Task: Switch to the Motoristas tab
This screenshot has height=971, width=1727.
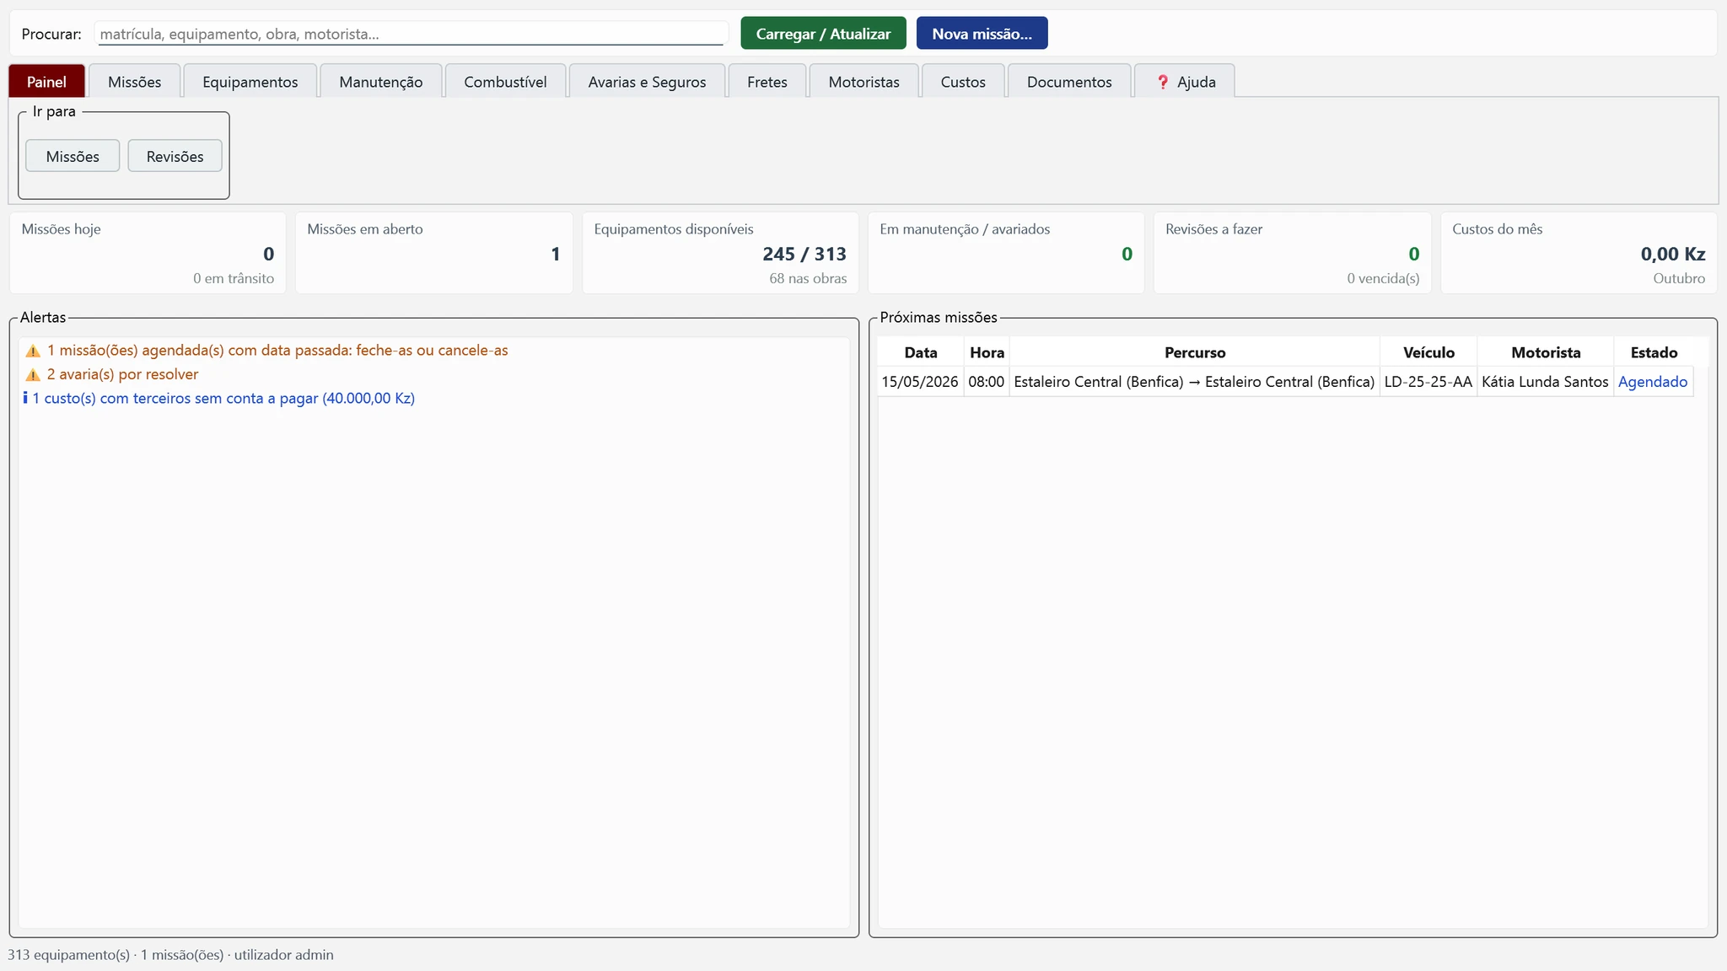Action: click(863, 82)
